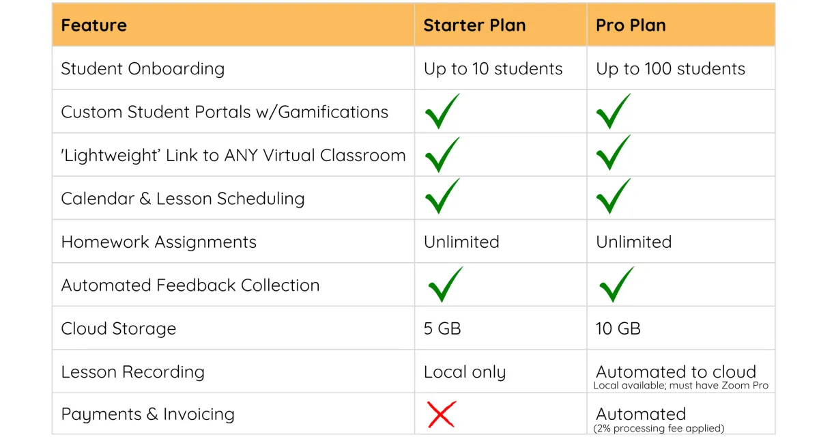Click 'Local only' Lesson Recording cell
Image resolution: width=819 pixels, height=437 pixels.
(465, 372)
